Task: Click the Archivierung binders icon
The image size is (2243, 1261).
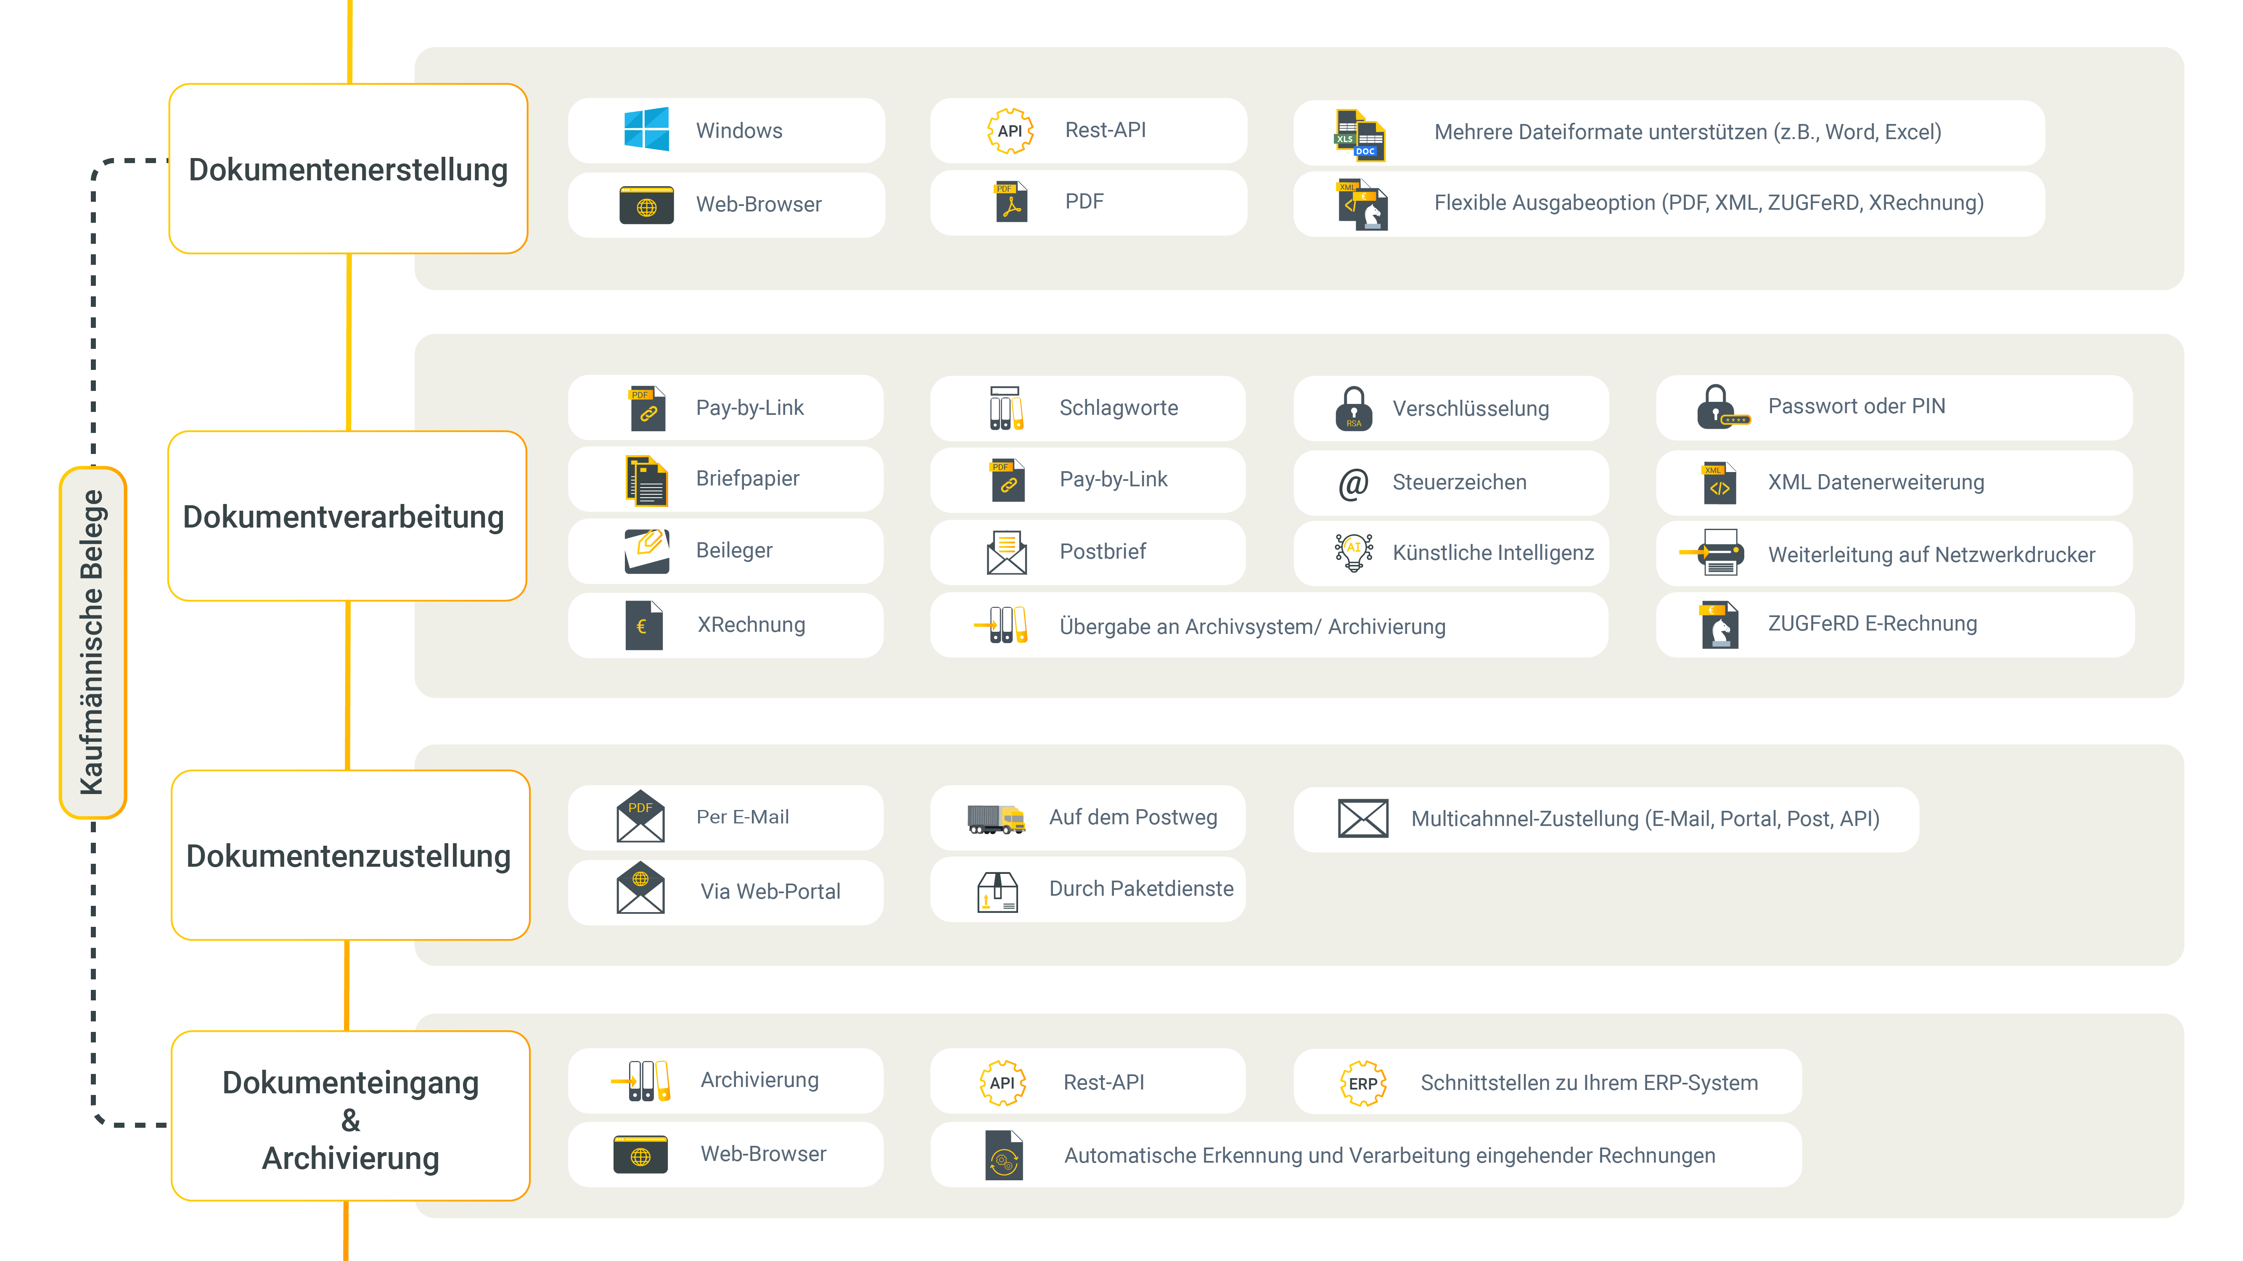Action: click(640, 1081)
